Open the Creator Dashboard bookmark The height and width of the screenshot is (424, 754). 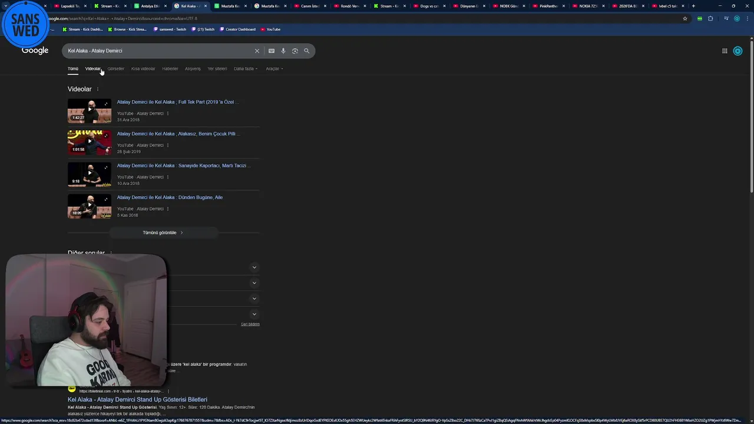238,29
